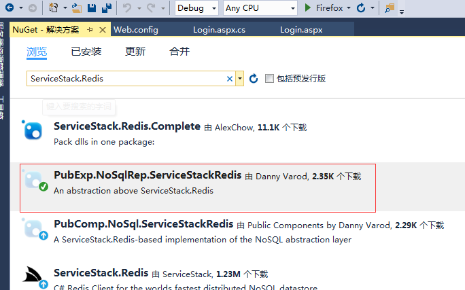Screen dimensions: 465x290
Task: Click the 'AlexChow' author name
Action: [x=235, y=128]
